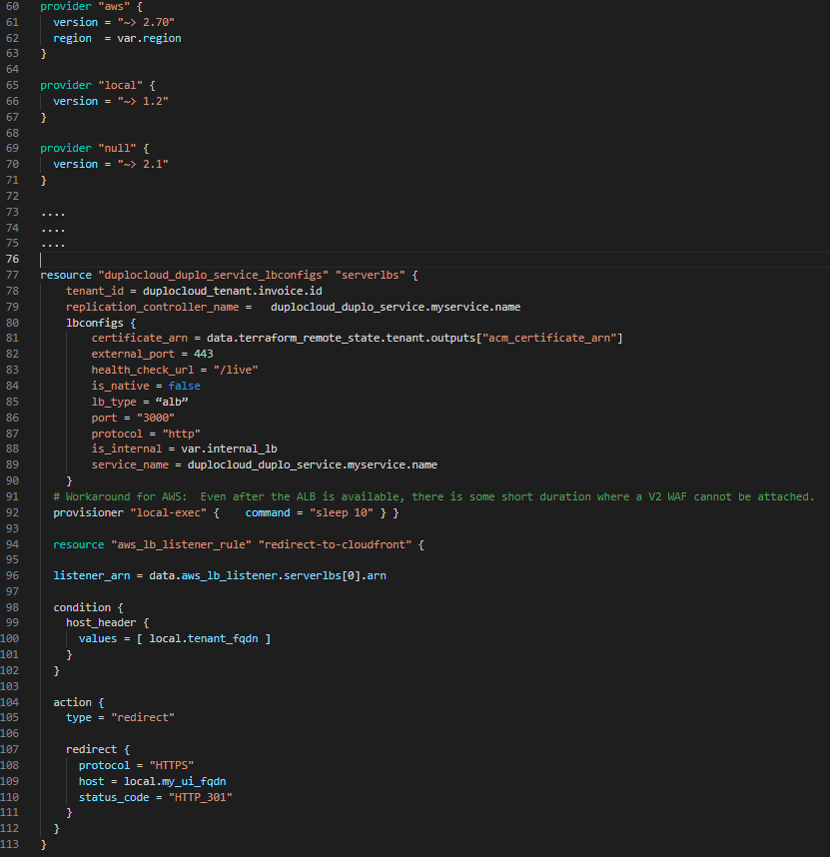
Task: Click the empty line 76
Action: (x=300, y=259)
